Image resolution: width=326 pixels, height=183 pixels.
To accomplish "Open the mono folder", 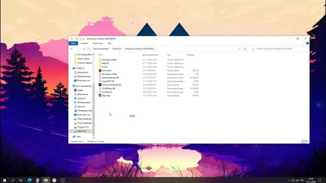I will pyautogui.click(x=104, y=67).
